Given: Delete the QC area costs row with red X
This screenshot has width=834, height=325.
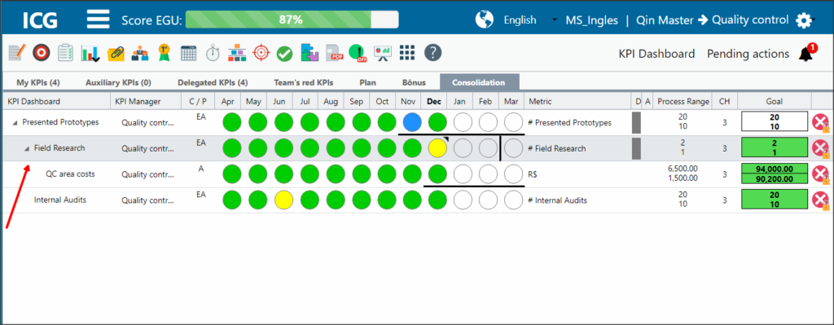Looking at the screenshot, I should click(x=821, y=174).
